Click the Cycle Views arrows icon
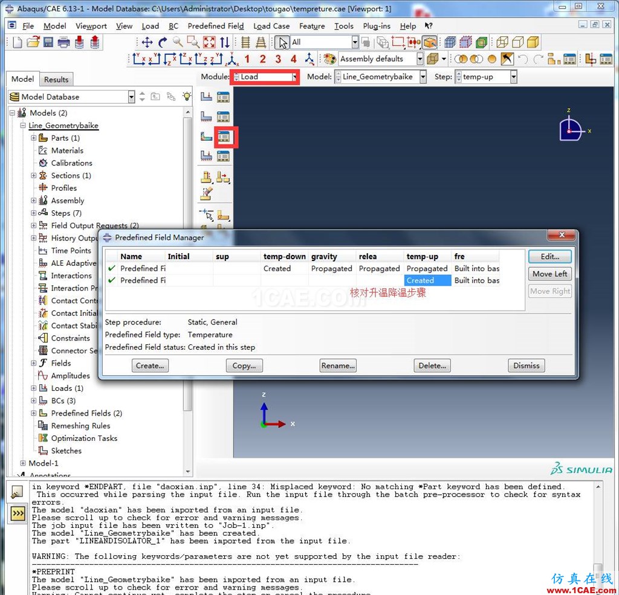The height and width of the screenshot is (595, 619). (x=224, y=42)
